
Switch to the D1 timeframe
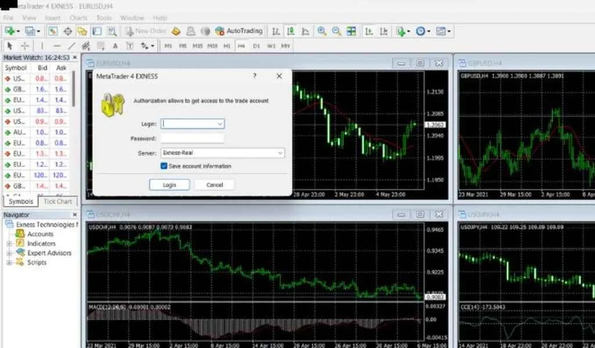(x=256, y=46)
